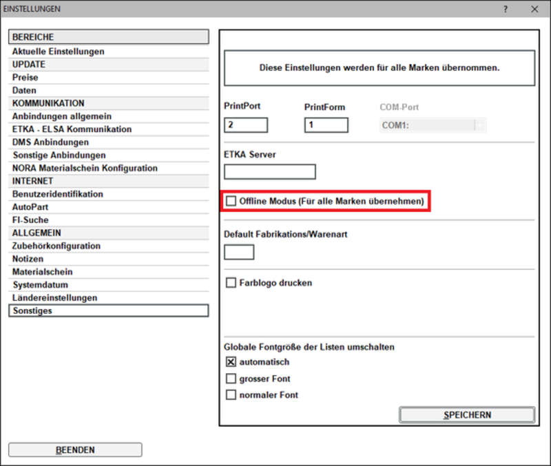551x466 pixels.
Task: Open DMS Anbindungen settings page
Action: pos(51,142)
